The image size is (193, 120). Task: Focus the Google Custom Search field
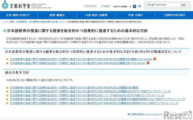(163, 5)
